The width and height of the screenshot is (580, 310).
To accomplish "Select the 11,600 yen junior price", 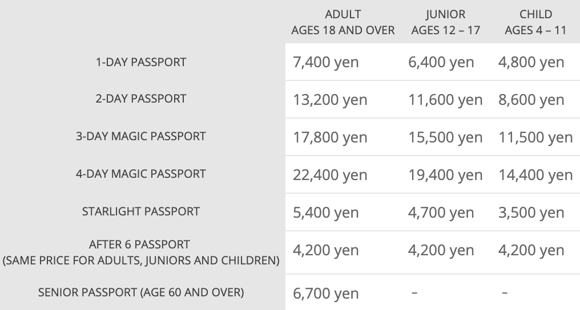I will pos(445,100).
